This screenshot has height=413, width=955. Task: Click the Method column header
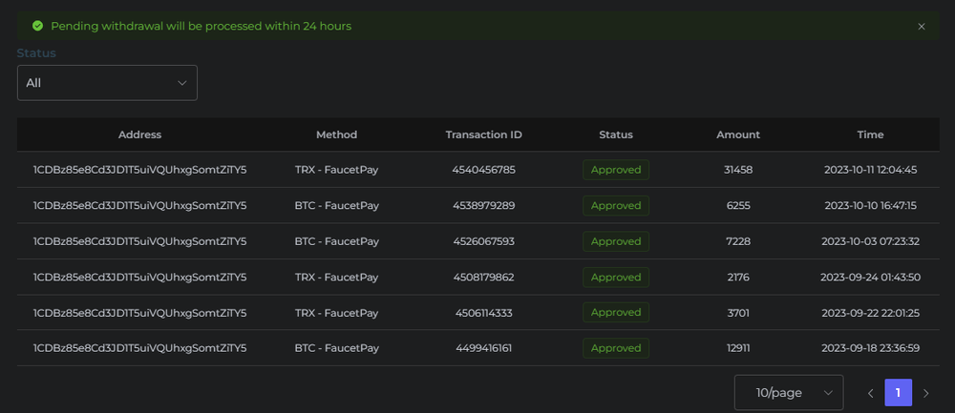point(336,134)
